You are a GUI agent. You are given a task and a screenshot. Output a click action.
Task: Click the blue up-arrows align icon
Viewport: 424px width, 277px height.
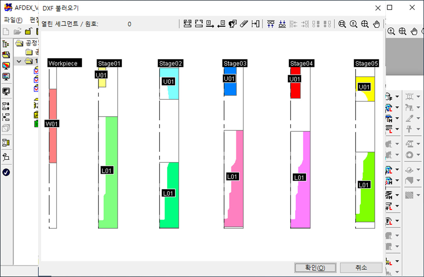click(271, 24)
